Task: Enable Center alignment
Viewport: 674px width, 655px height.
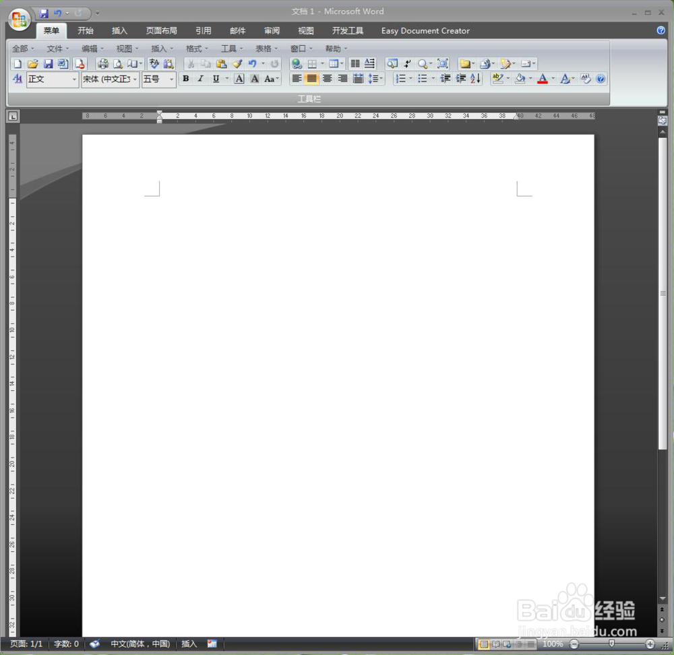Action: coord(327,79)
